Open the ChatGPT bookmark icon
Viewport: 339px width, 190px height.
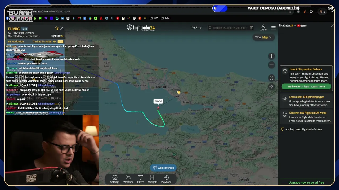point(68,18)
